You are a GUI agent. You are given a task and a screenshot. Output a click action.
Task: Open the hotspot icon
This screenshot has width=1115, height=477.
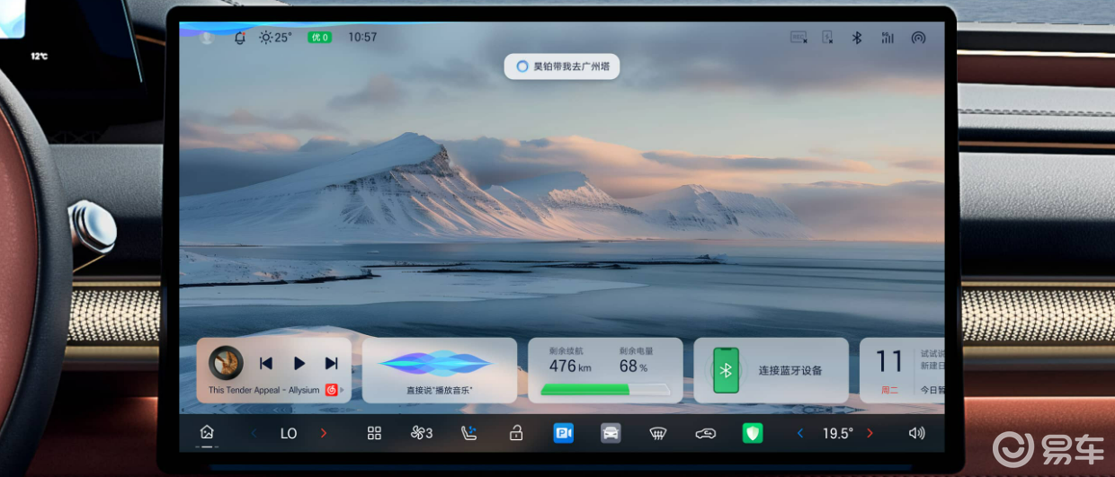[918, 38]
